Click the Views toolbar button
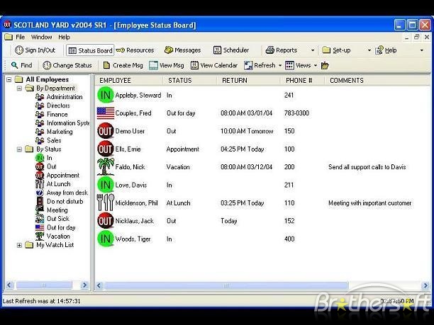The height and width of the screenshot is (325, 434). pyautogui.click(x=298, y=65)
